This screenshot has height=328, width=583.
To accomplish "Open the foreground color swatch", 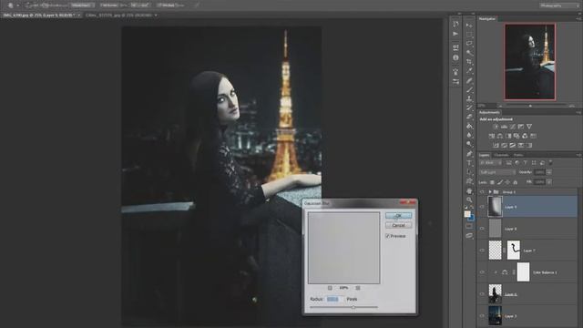I will coord(467,214).
